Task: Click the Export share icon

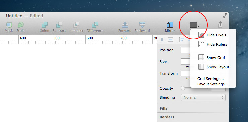Action: coord(220,25)
